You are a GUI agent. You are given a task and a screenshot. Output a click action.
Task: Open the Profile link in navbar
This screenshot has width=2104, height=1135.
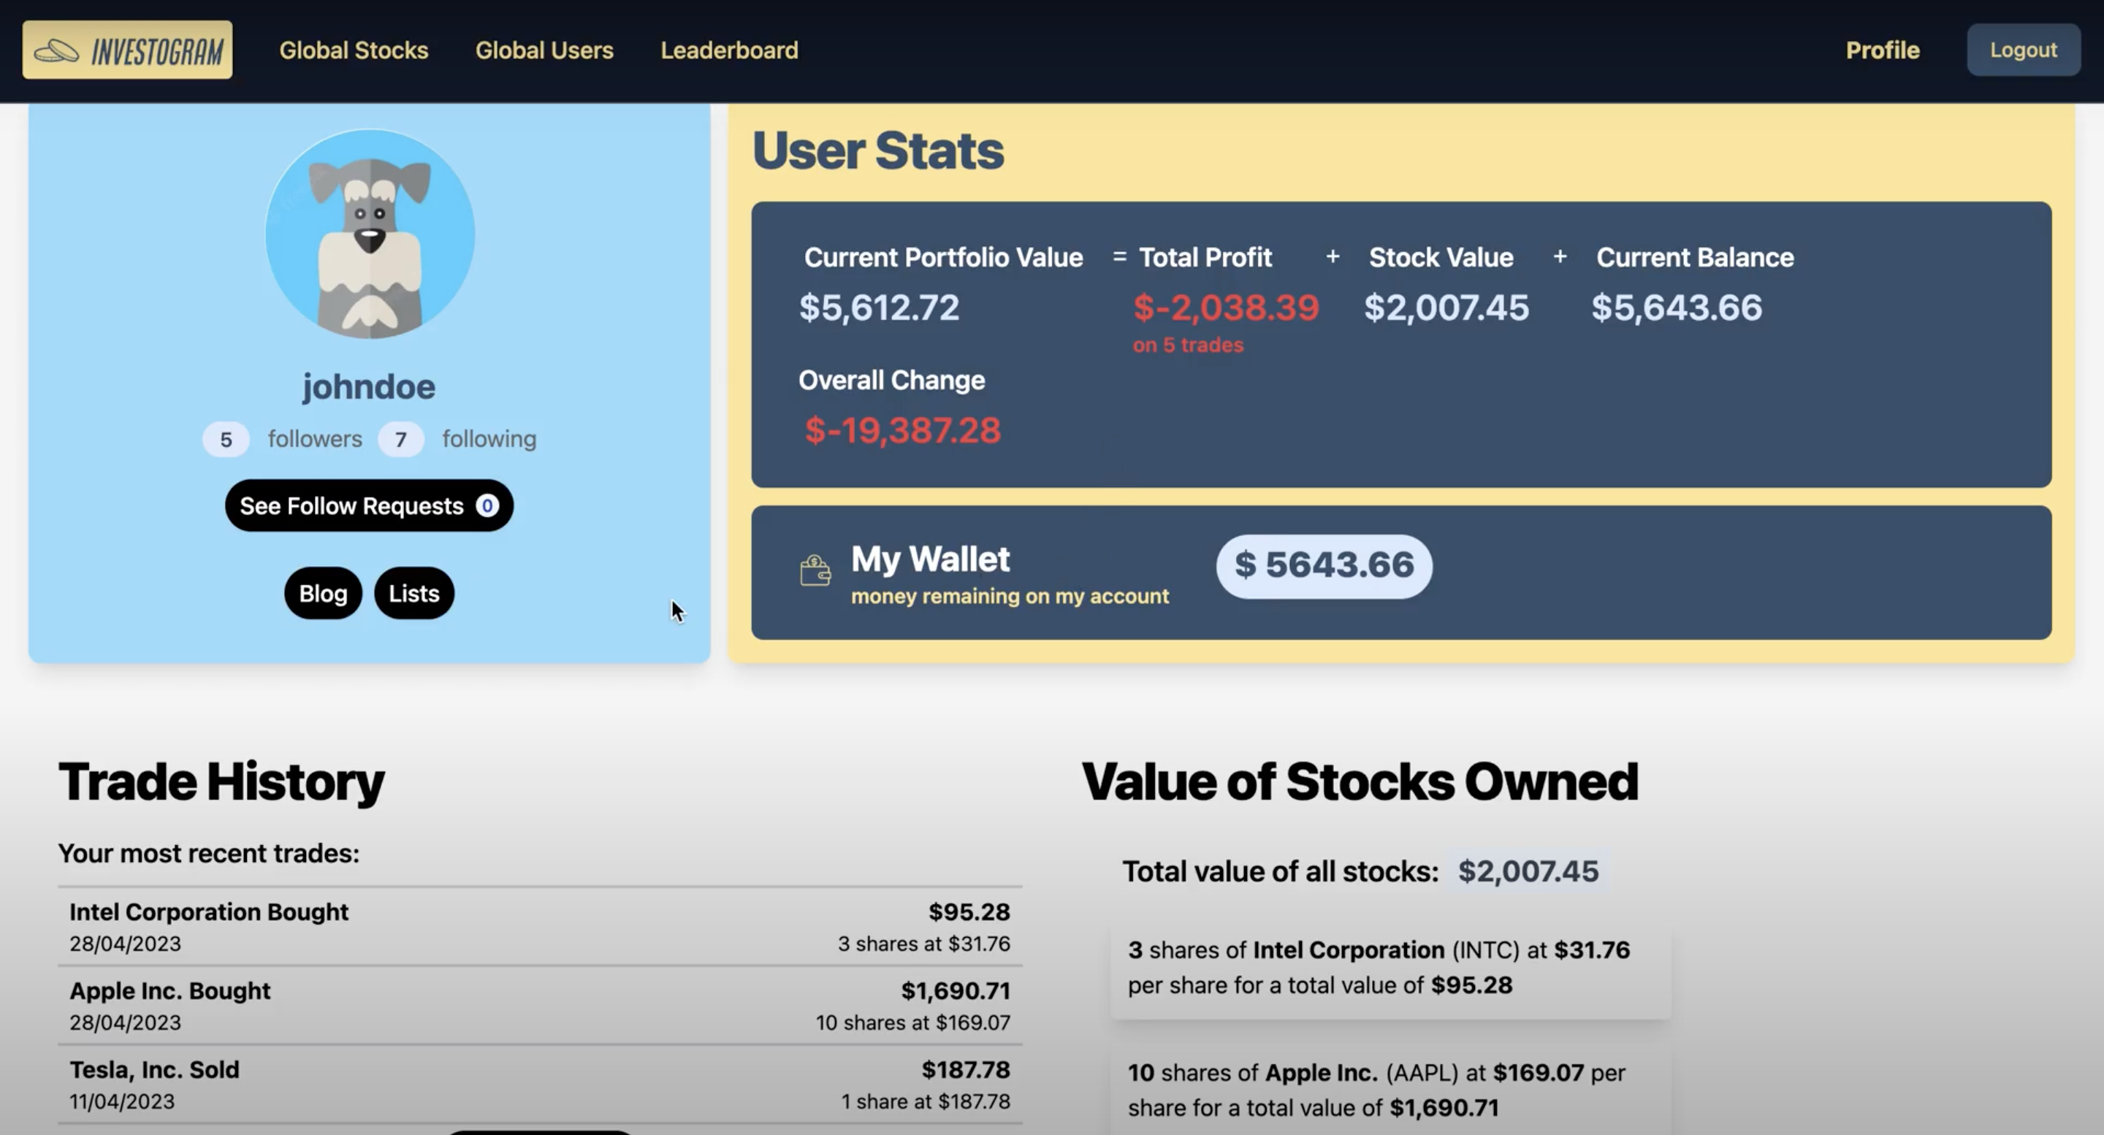[x=1883, y=50]
